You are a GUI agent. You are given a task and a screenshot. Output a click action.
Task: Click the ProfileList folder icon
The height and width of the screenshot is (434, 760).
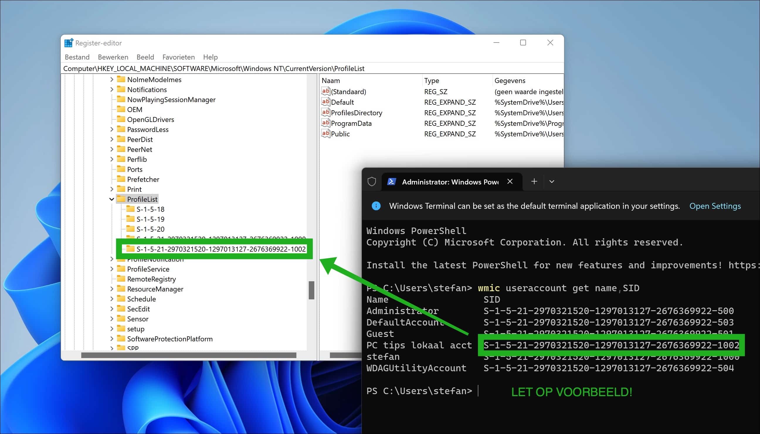(121, 199)
